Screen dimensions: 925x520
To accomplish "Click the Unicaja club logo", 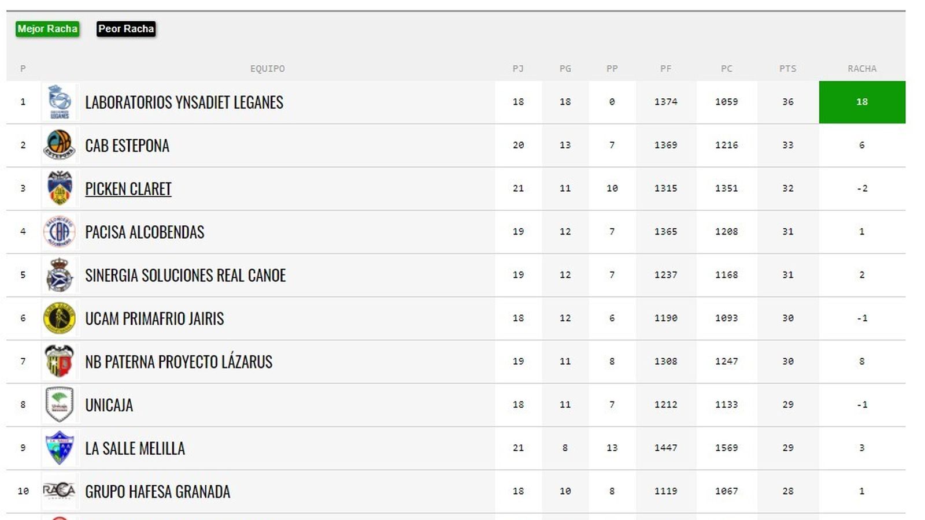I will tap(60, 405).
